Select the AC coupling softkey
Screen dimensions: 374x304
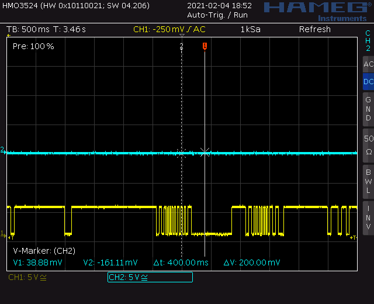[x=368, y=64]
